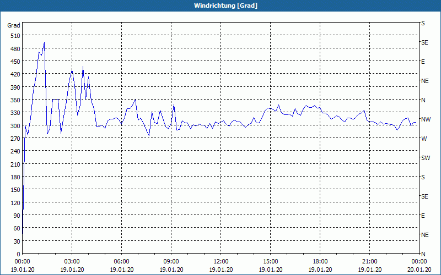Click the y-axis value "300"
Image resolution: width=441 pixels, height=275 pixels.
15,126
